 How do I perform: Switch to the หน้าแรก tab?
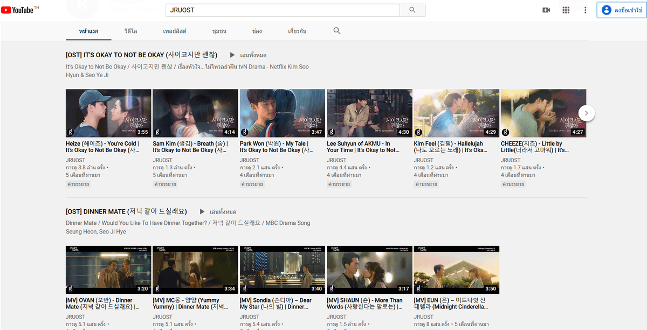coord(88,31)
